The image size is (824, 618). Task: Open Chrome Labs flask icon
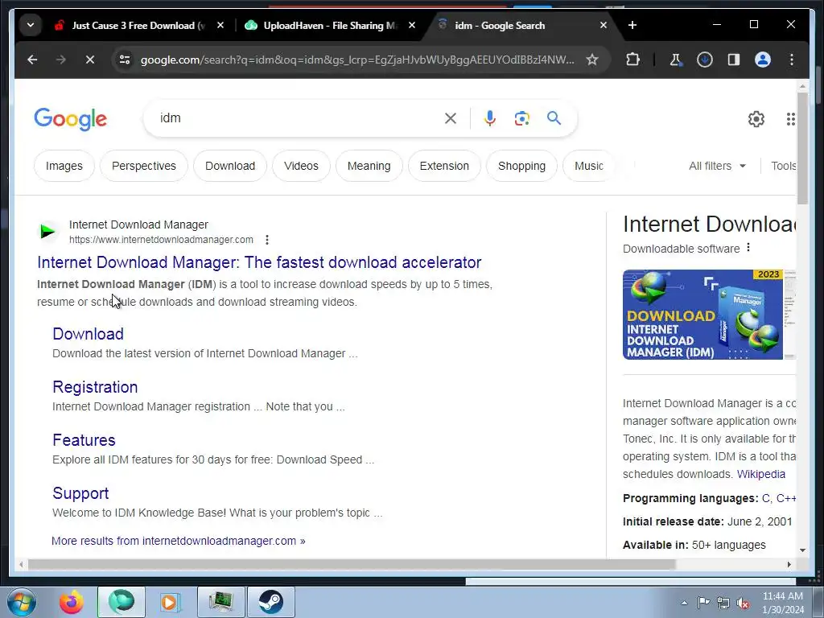pos(676,60)
